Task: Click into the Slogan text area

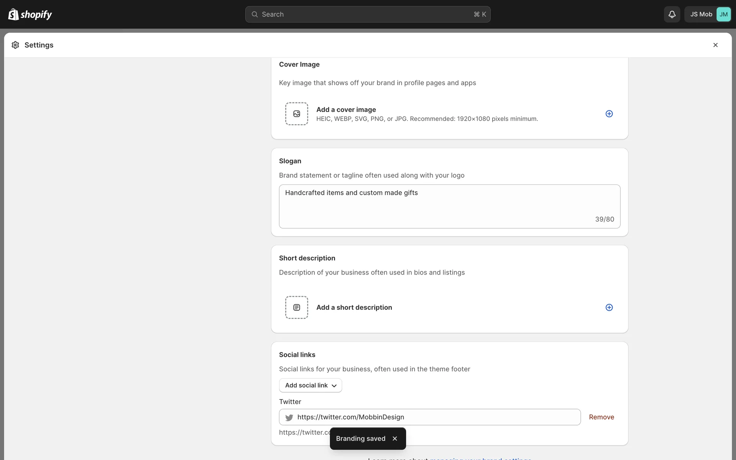Action: tap(449, 206)
